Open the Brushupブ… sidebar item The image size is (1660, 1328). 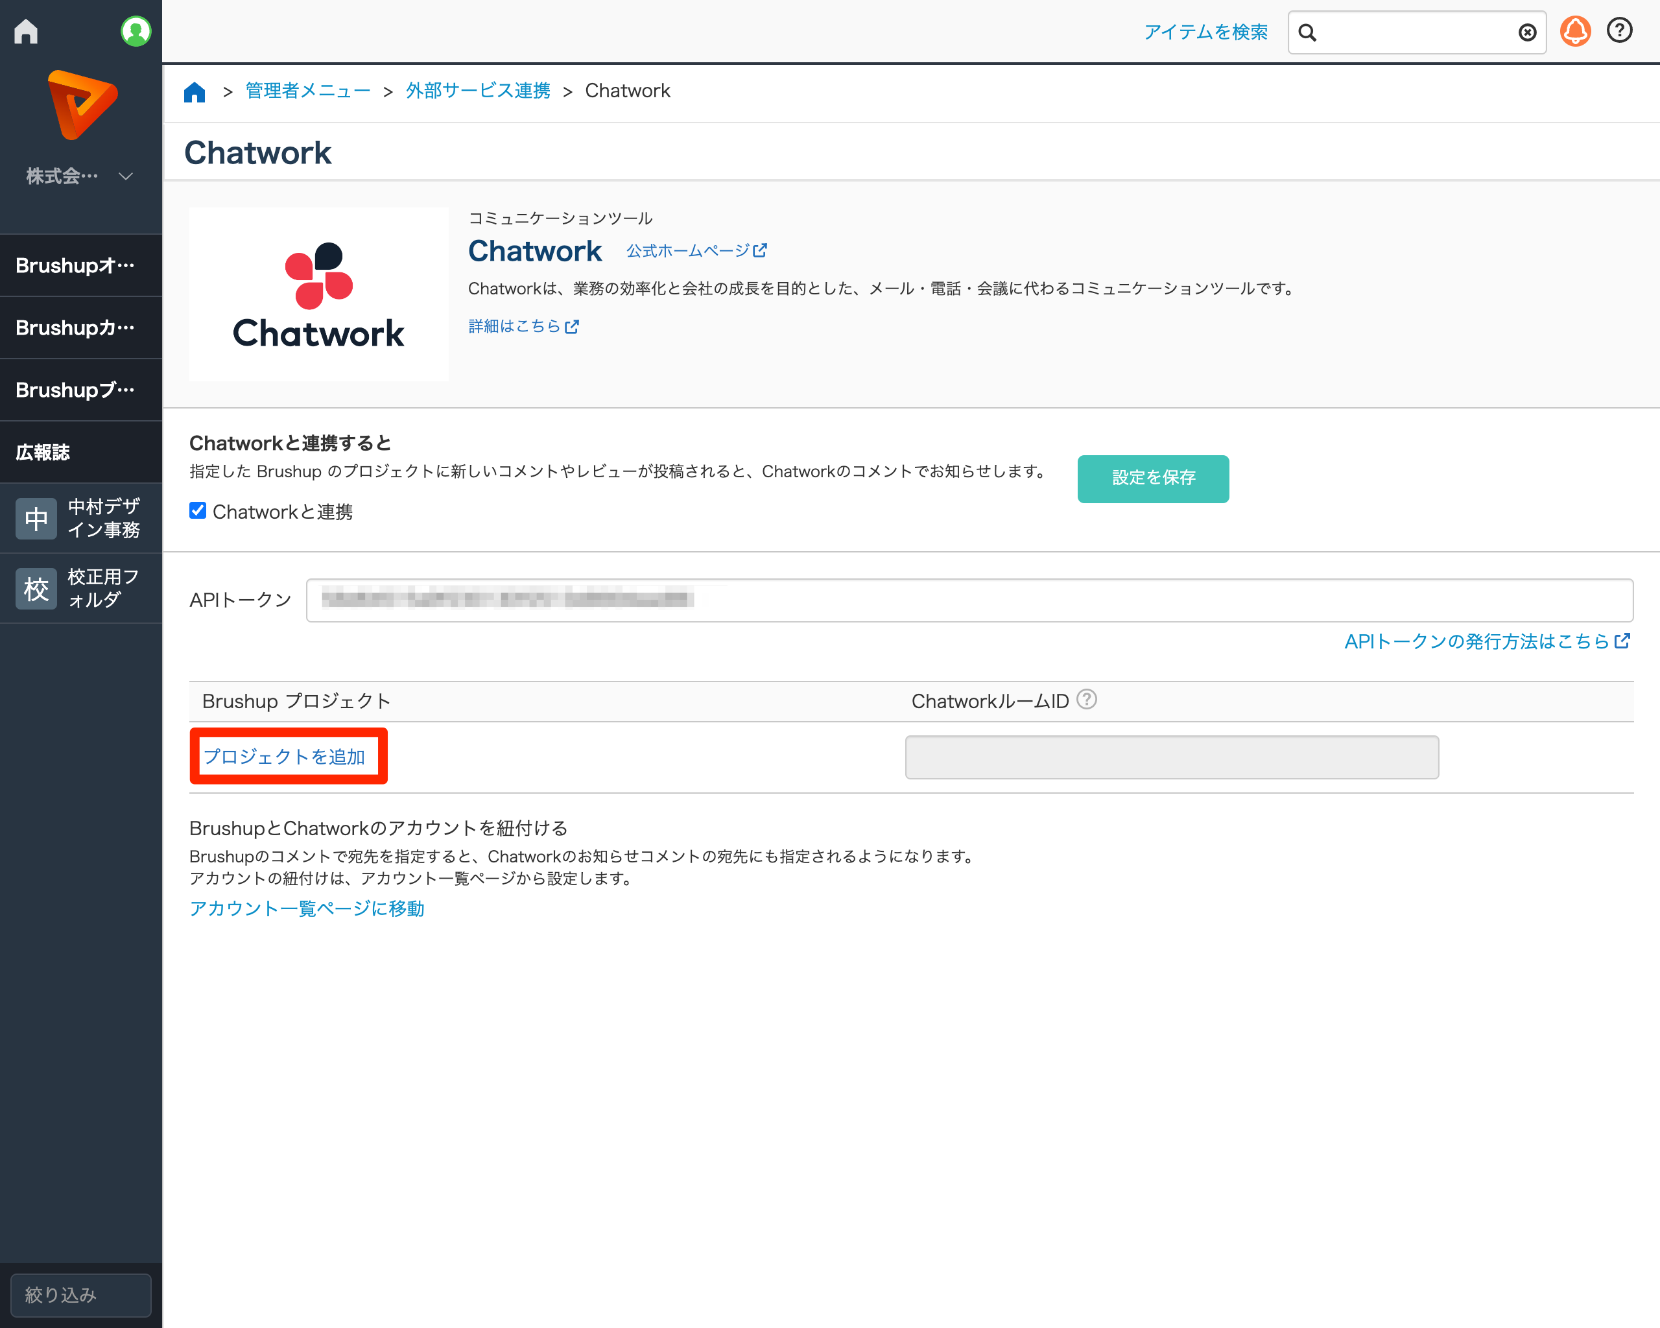81,390
